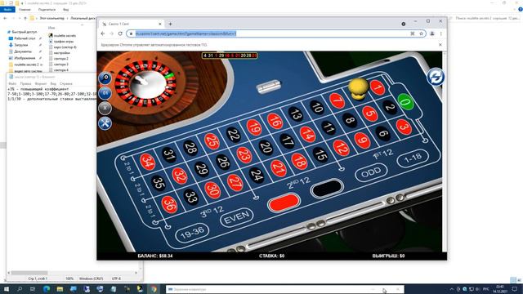Select roulette secrets file in Explorer list
Image resolution: width=523 pixels, height=294 pixels.
(x=65, y=35)
